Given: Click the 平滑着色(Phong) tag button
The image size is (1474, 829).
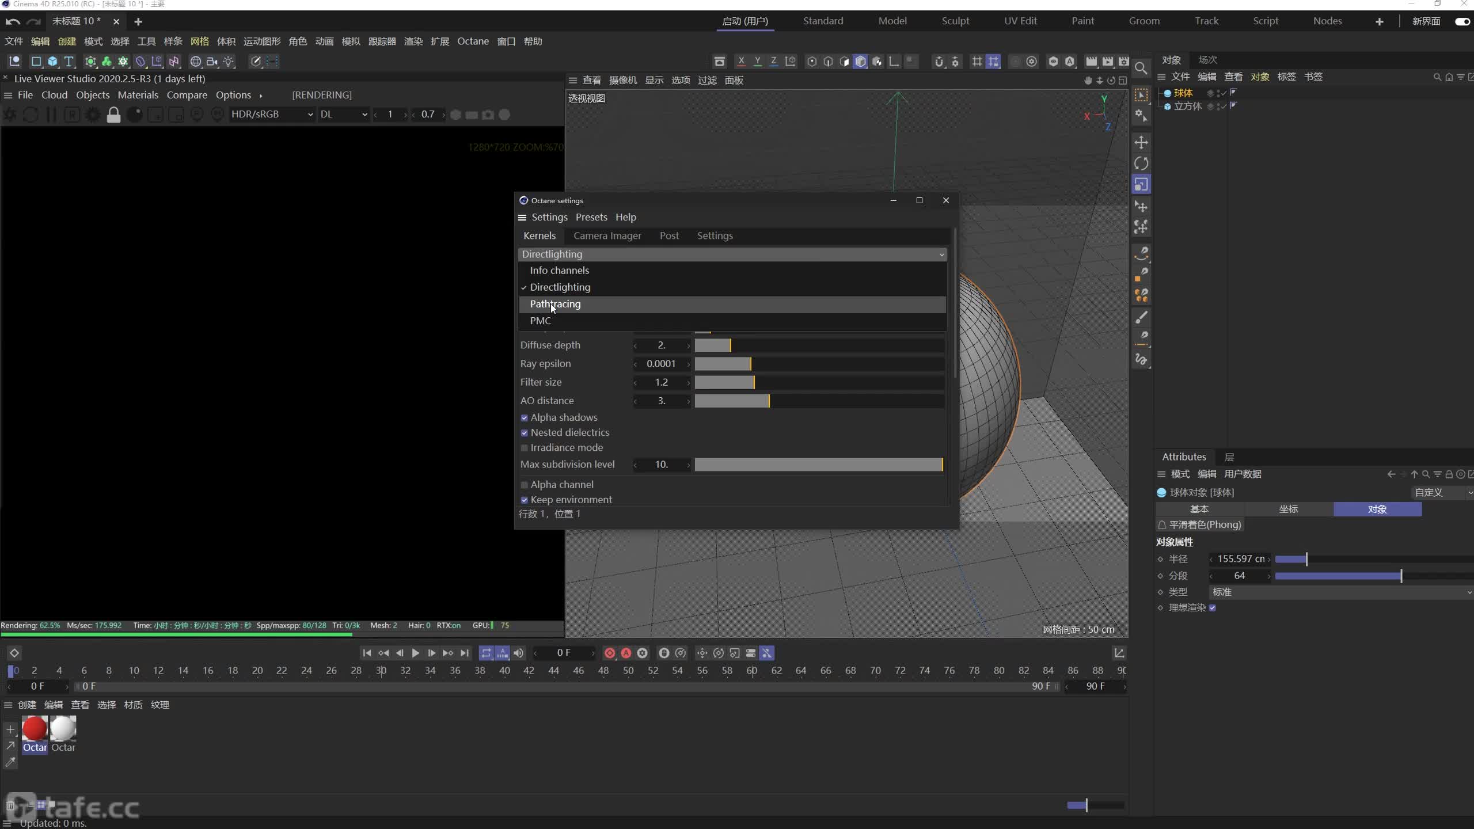Looking at the screenshot, I should tap(1200, 524).
